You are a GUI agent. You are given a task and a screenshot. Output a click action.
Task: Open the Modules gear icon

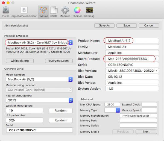[x=65, y=11]
